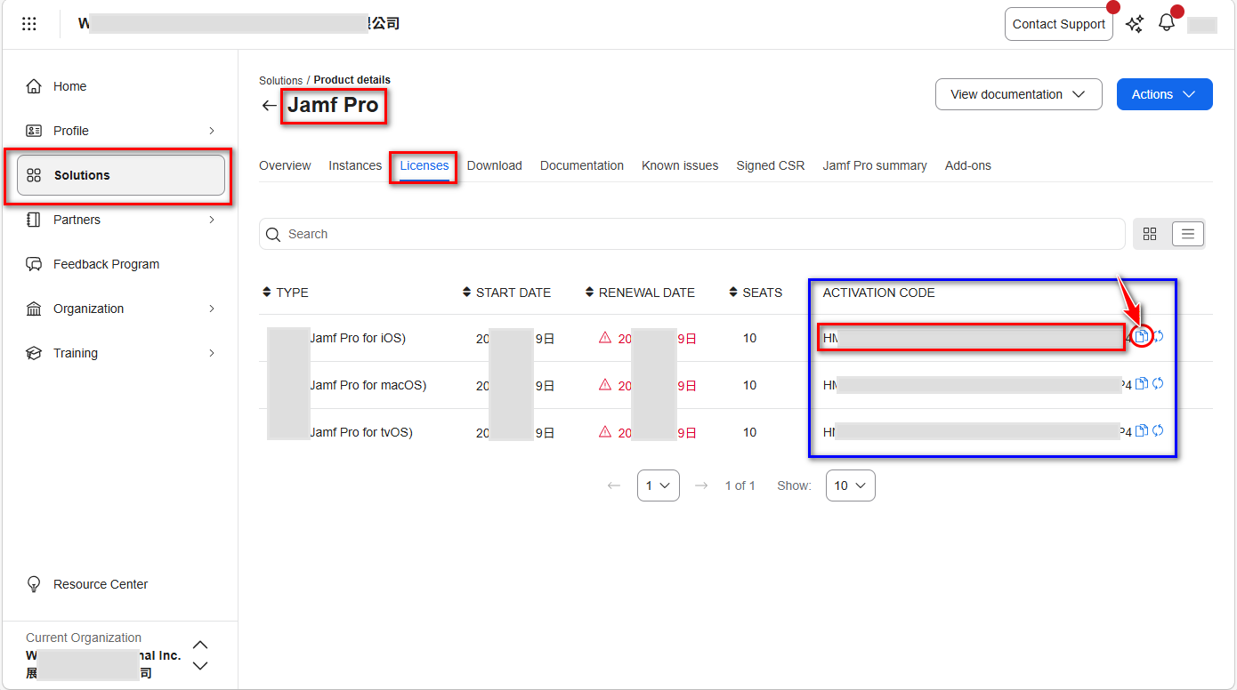1237x690 pixels.
Task: Open the Signed CSR tab
Action: click(x=770, y=165)
